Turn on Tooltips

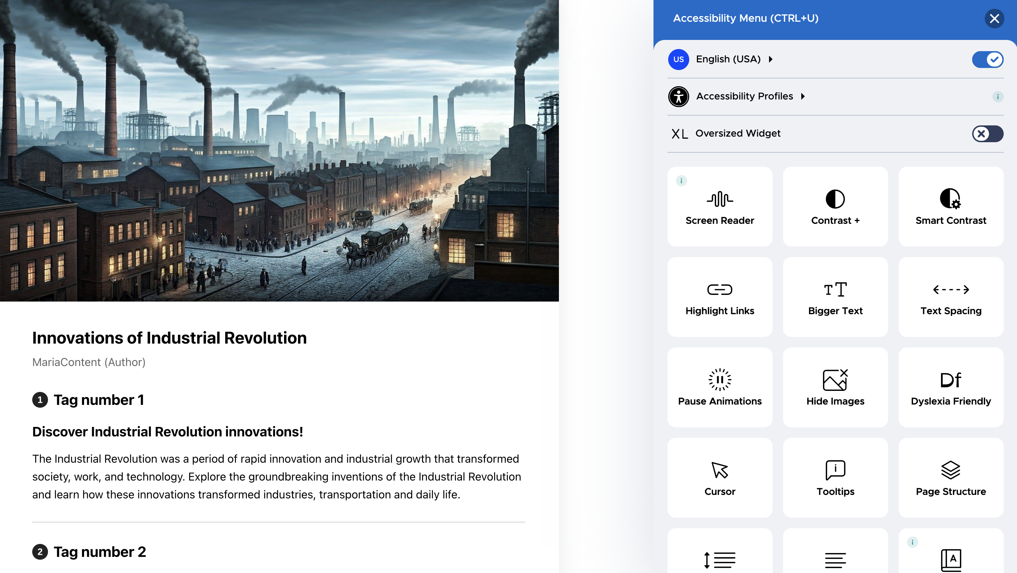click(835, 478)
